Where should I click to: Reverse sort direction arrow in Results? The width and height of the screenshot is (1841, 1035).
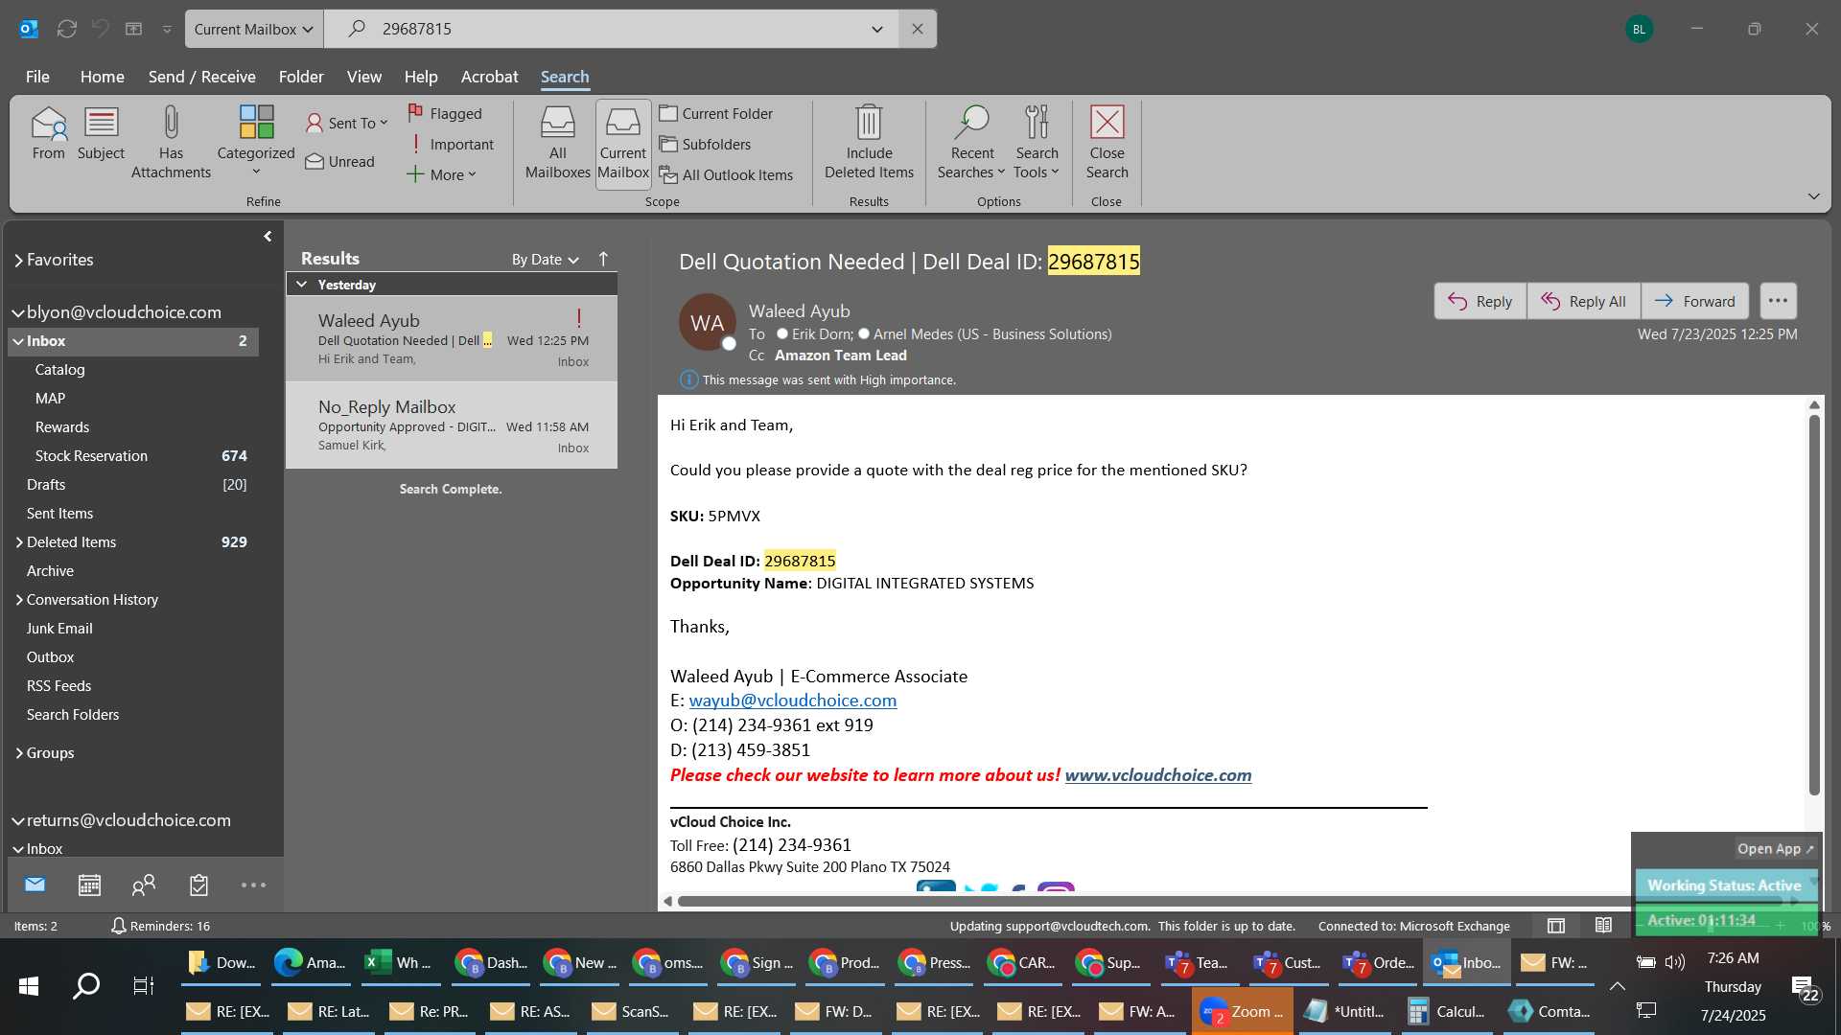pyautogui.click(x=603, y=259)
